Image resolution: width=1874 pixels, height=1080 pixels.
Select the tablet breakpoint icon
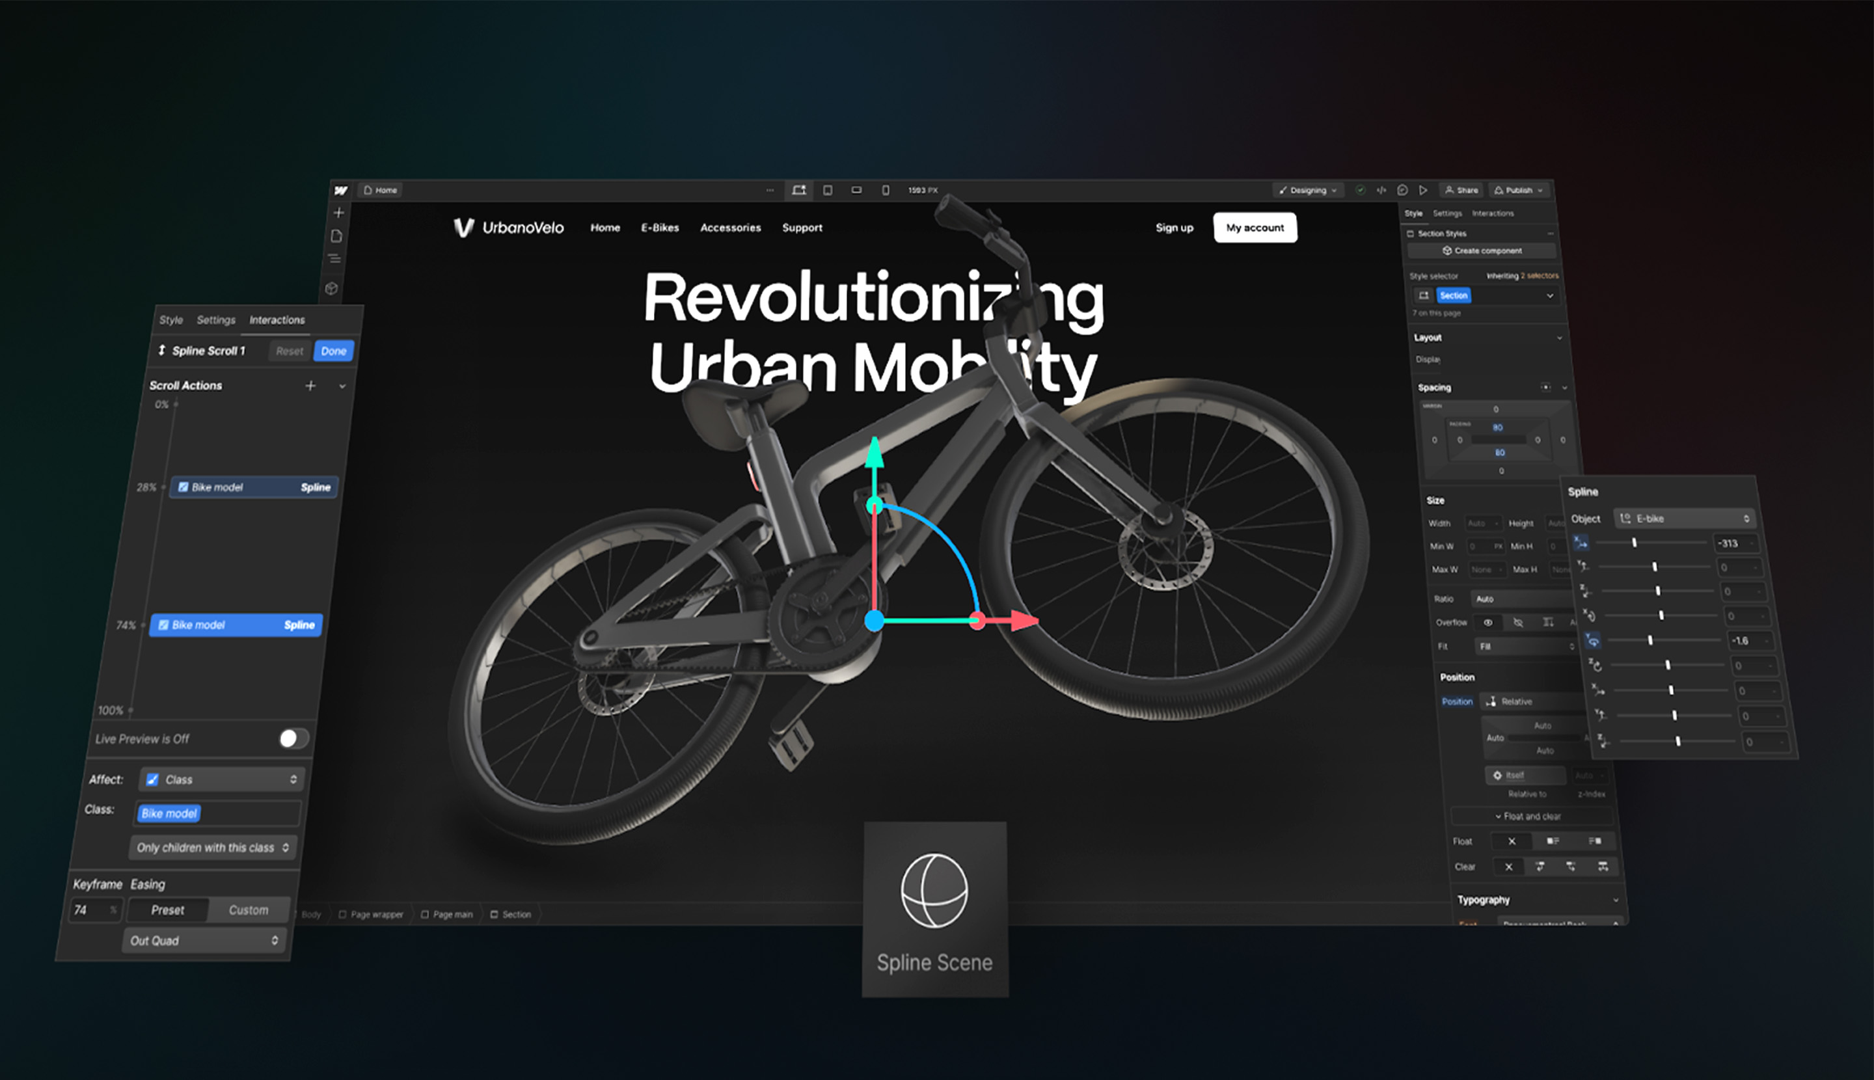point(827,191)
